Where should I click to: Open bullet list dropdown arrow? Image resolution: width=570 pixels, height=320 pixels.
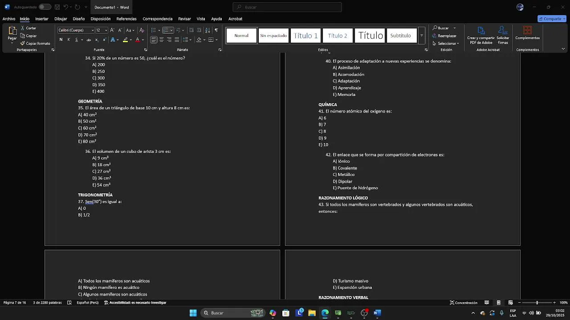coord(159,30)
